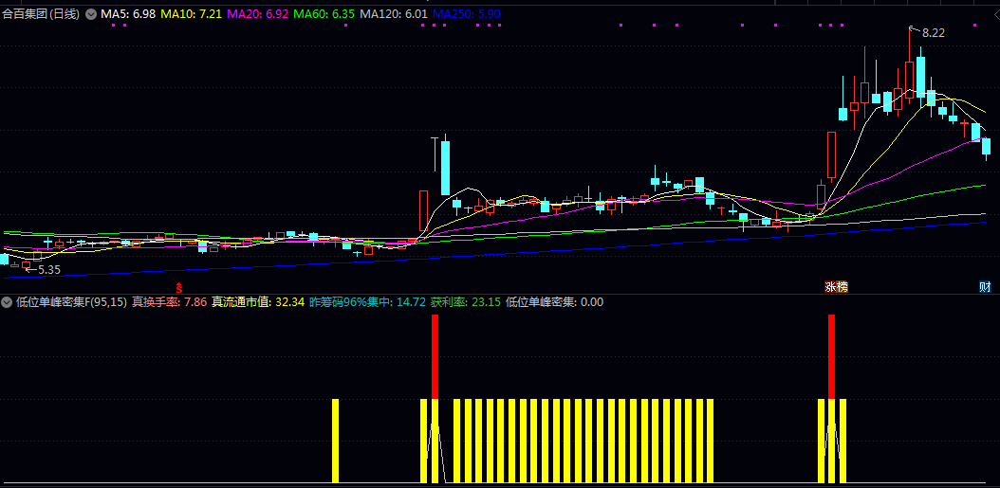
Task: Click the 昨筹码96%集中: 14.72 value
Action: tap(367, 302)
